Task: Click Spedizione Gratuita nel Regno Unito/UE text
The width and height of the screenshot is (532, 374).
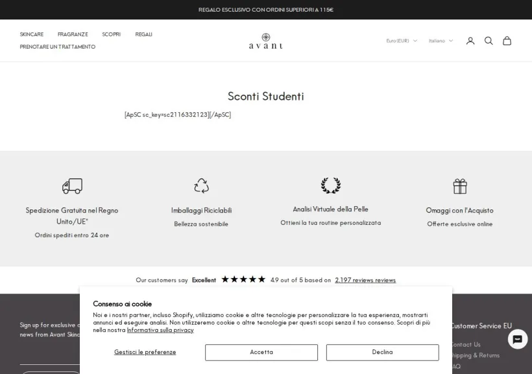Action: click(x=72, y=216)
